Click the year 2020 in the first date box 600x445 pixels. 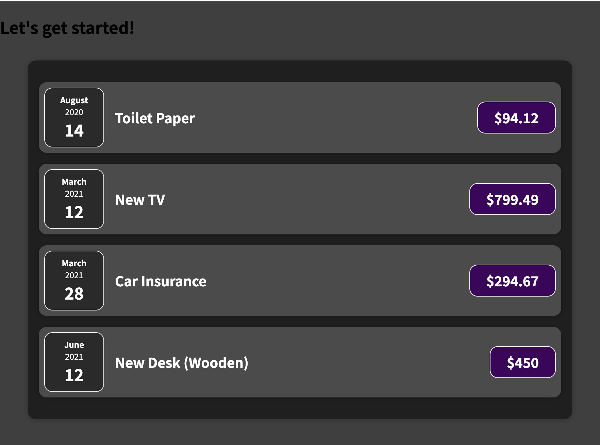tap(74, 112)
